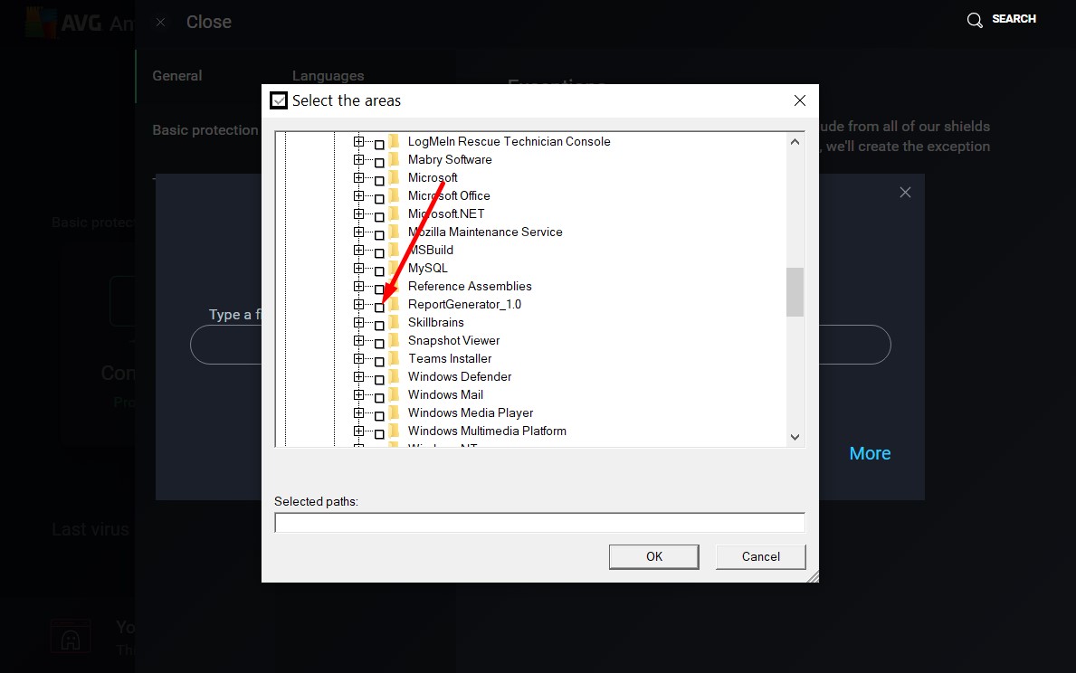Select the Skillbrains folder name
This screenshot has height=673, width=1076.
tap(436, 322)
